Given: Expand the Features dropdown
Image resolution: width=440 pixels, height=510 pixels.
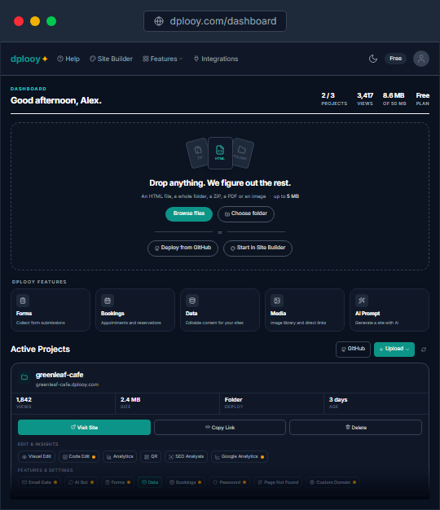Looking at the screenshot, I should pyautogui.click(x=163, y=59).
